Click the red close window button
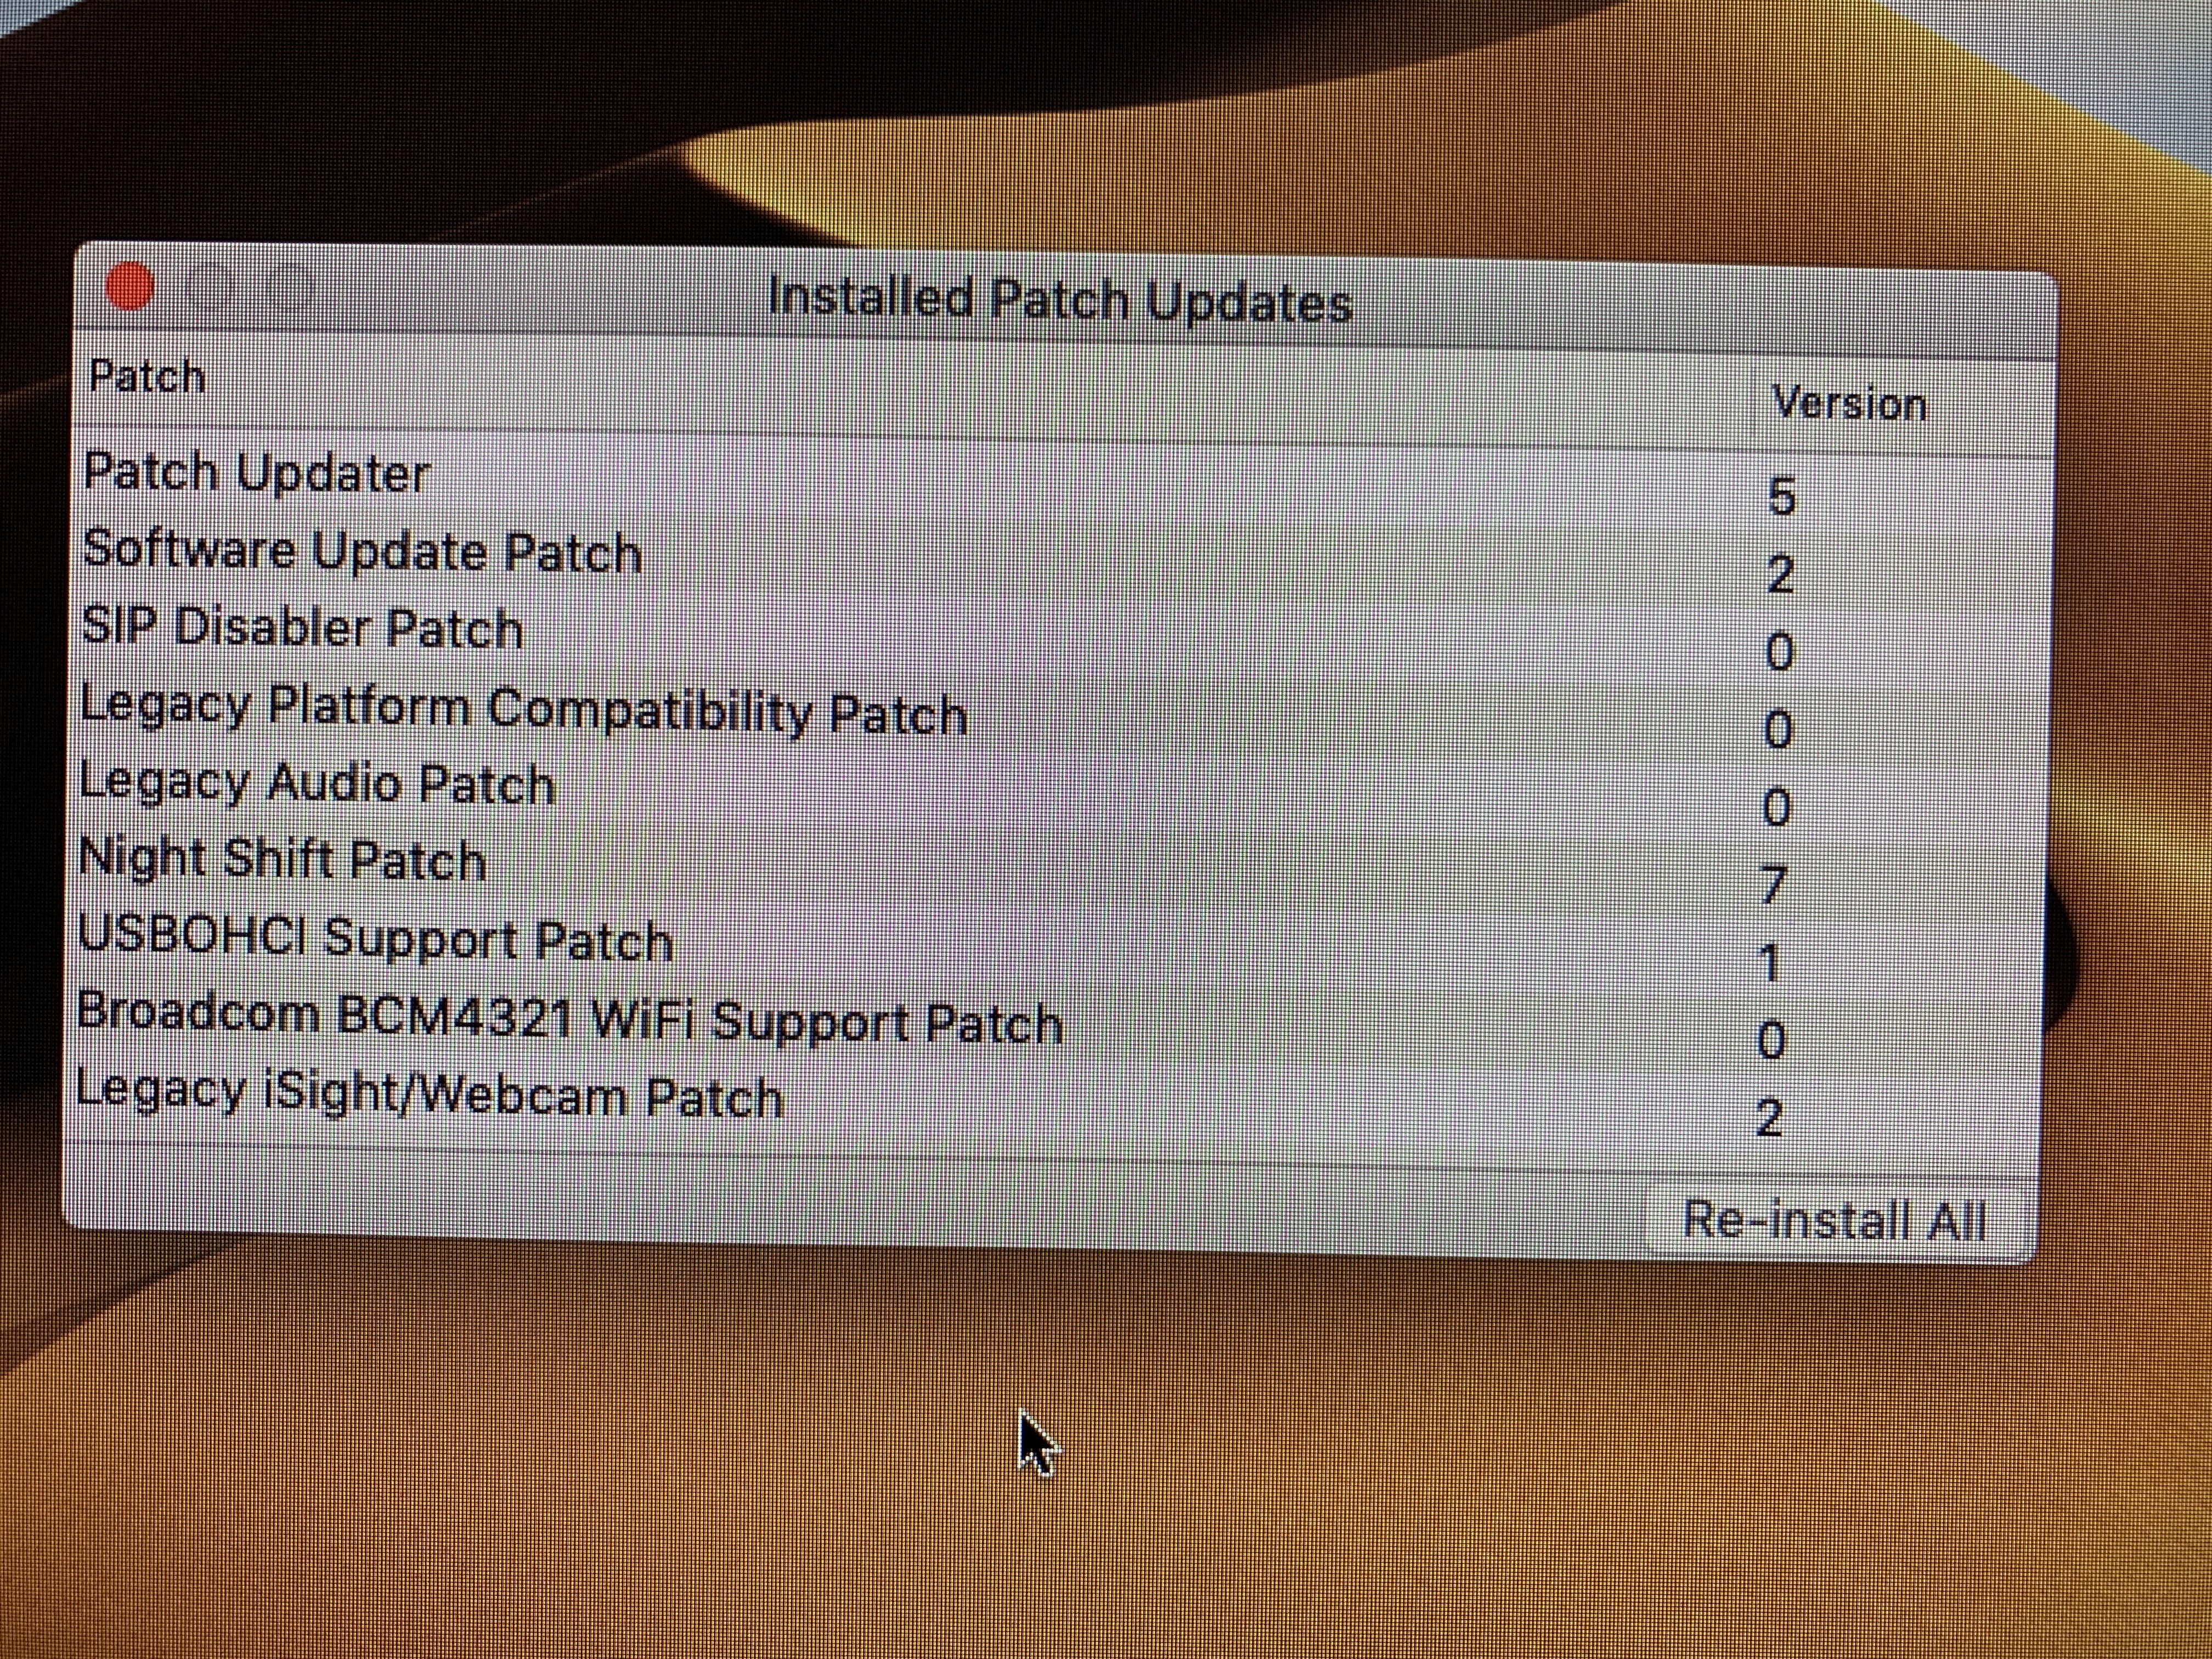The image size is (2212, 1659). tap(130, 287)
